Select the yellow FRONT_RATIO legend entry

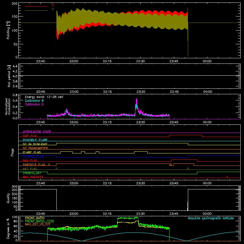[35, 218]
